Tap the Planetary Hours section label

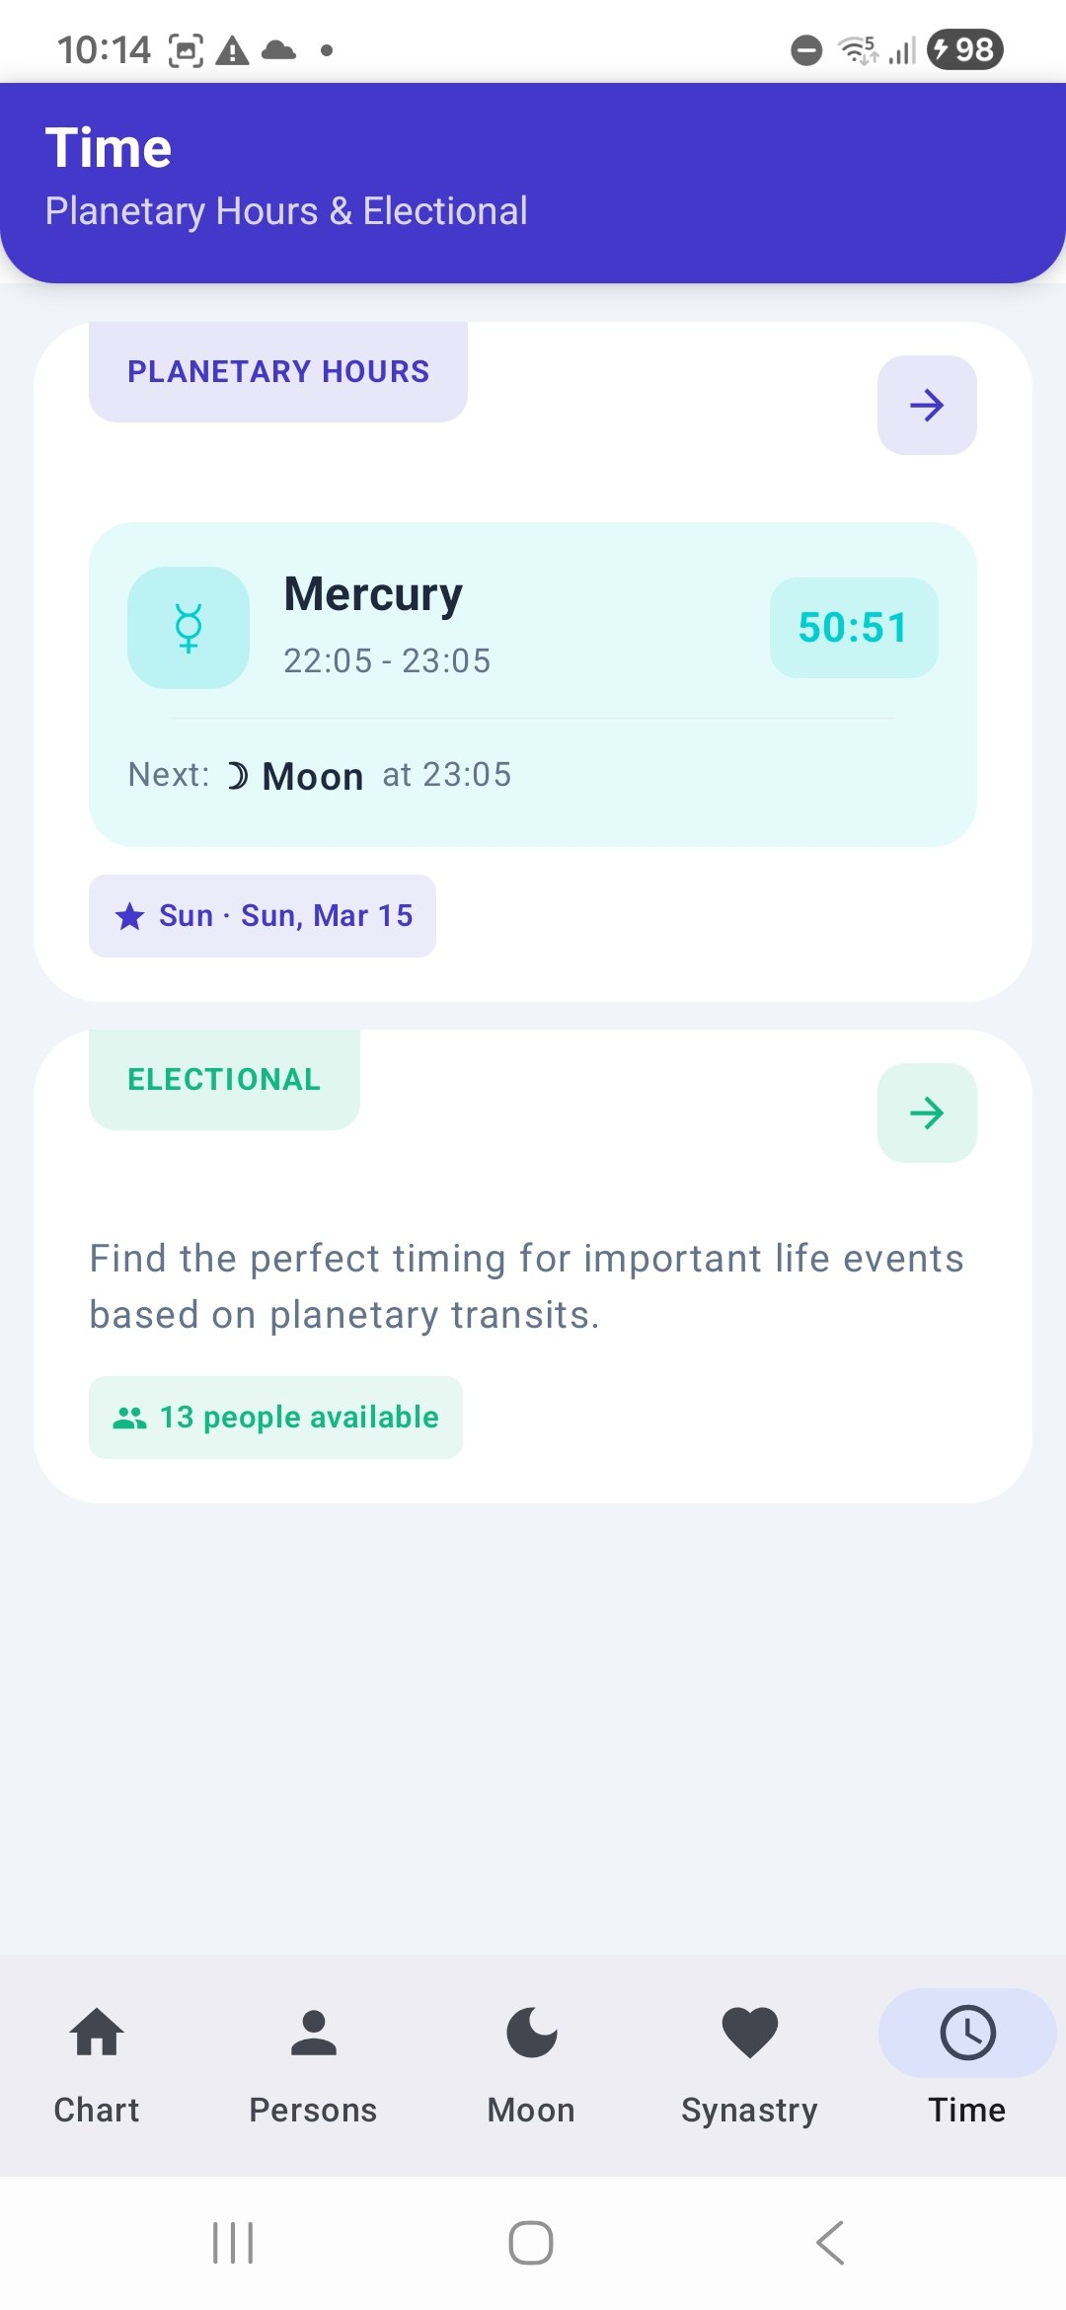[278, 372]
